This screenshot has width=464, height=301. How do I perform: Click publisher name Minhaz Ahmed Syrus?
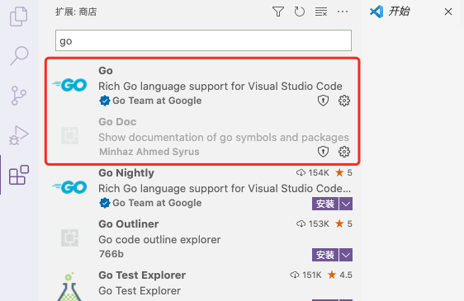point(149,152)
